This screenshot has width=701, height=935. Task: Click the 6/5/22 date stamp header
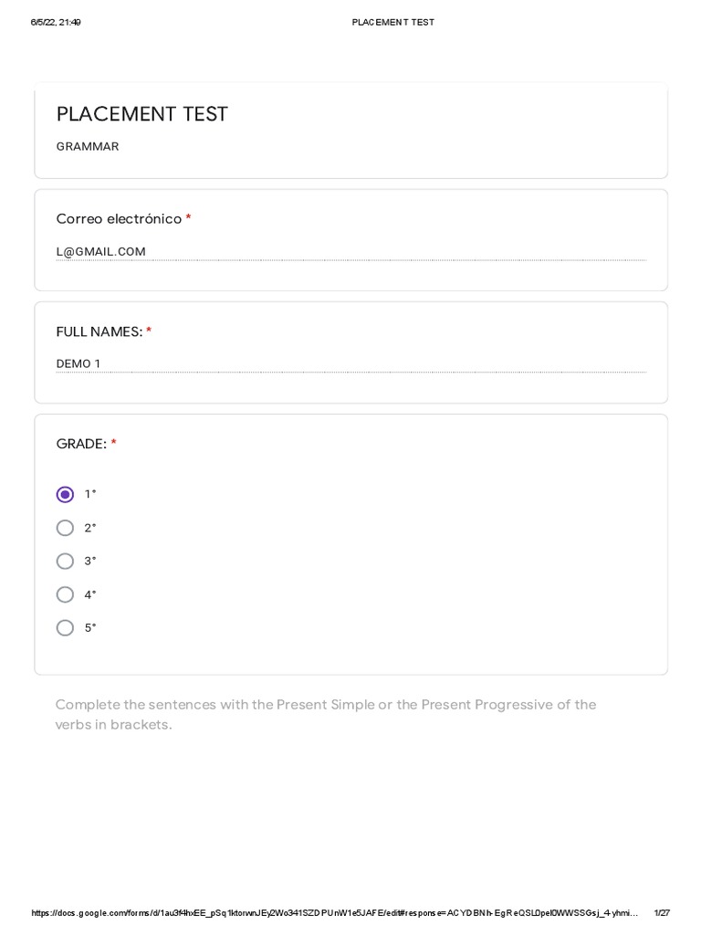pyautogui.click(x=56, y=22)
